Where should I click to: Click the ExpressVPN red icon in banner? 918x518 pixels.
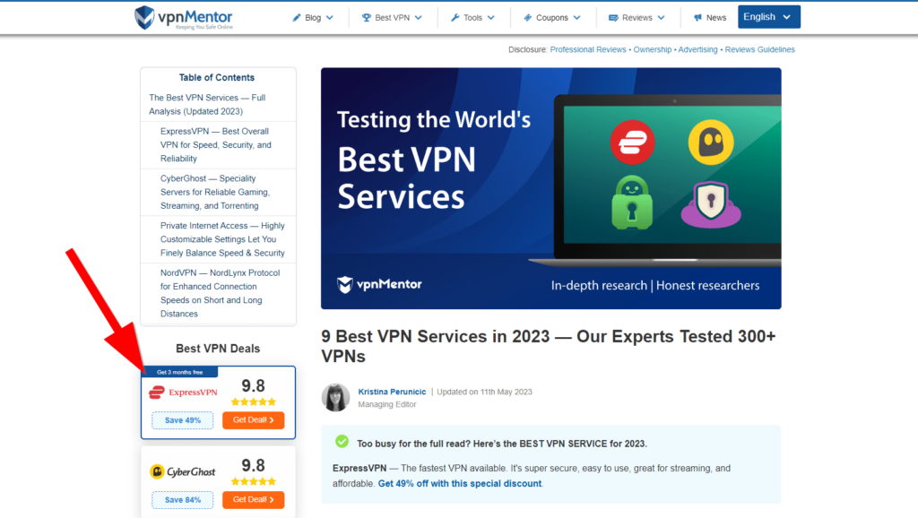pos(632,142)
